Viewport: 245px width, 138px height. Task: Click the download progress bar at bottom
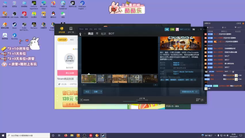142,101
